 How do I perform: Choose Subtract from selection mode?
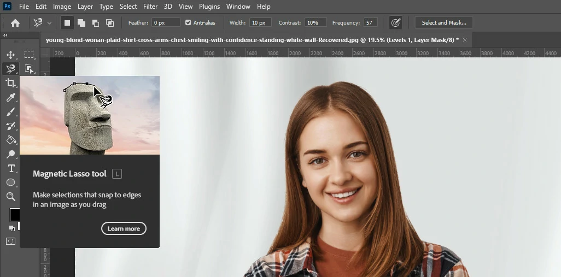(x=96, y=23)
